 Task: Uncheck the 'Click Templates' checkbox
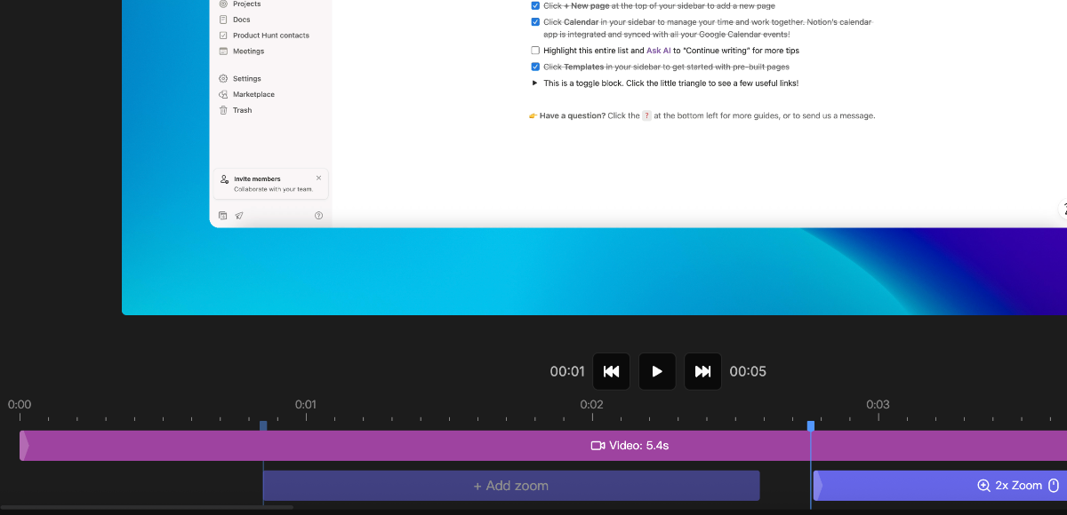pyautogui.click(x=535, y=67)
